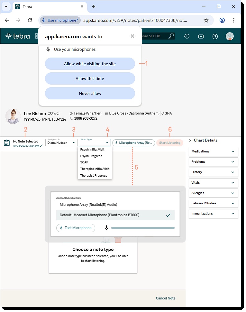Open the Chrome profile icon

pyautogui.click(x=222, y=20)
